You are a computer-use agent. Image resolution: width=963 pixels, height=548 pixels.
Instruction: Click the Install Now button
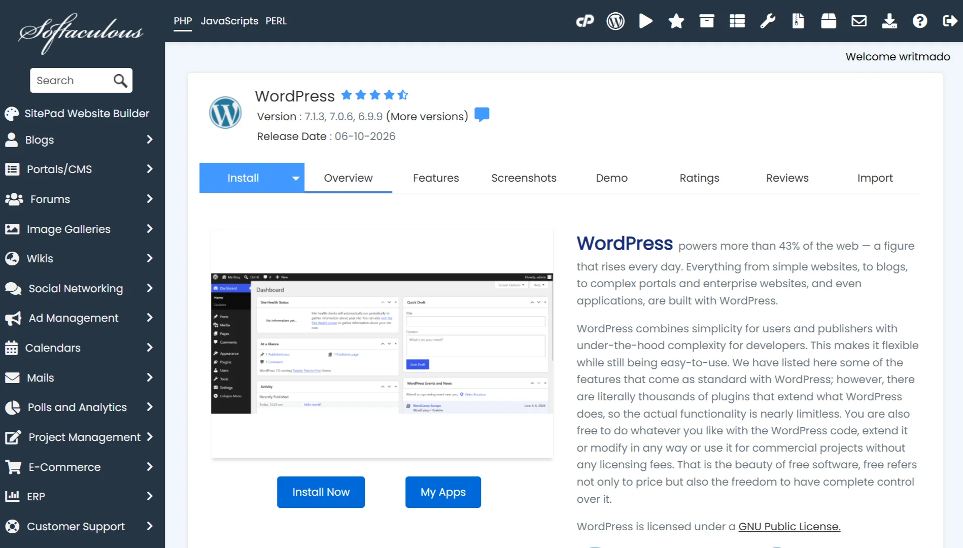click(x=321, y=492)
